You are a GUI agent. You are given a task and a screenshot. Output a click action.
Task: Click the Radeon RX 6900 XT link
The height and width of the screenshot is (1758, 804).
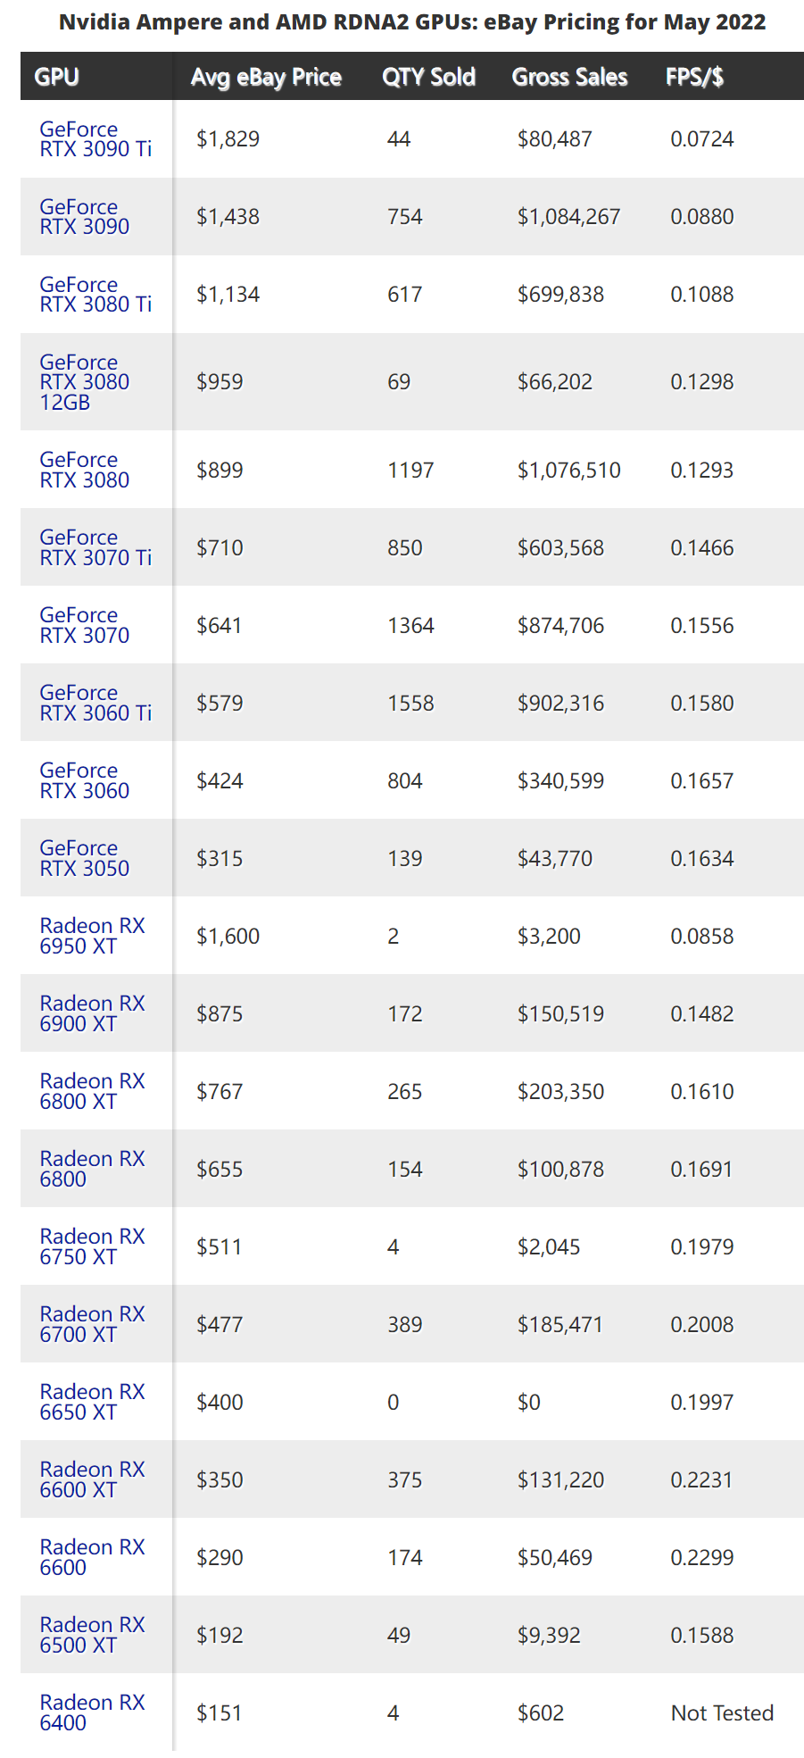[x=92, y=1013]
